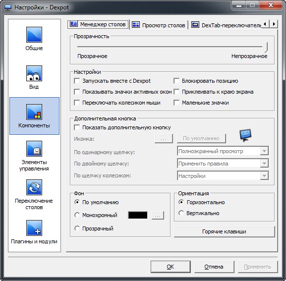Select the Элементы управления icon

click(34, 149)
